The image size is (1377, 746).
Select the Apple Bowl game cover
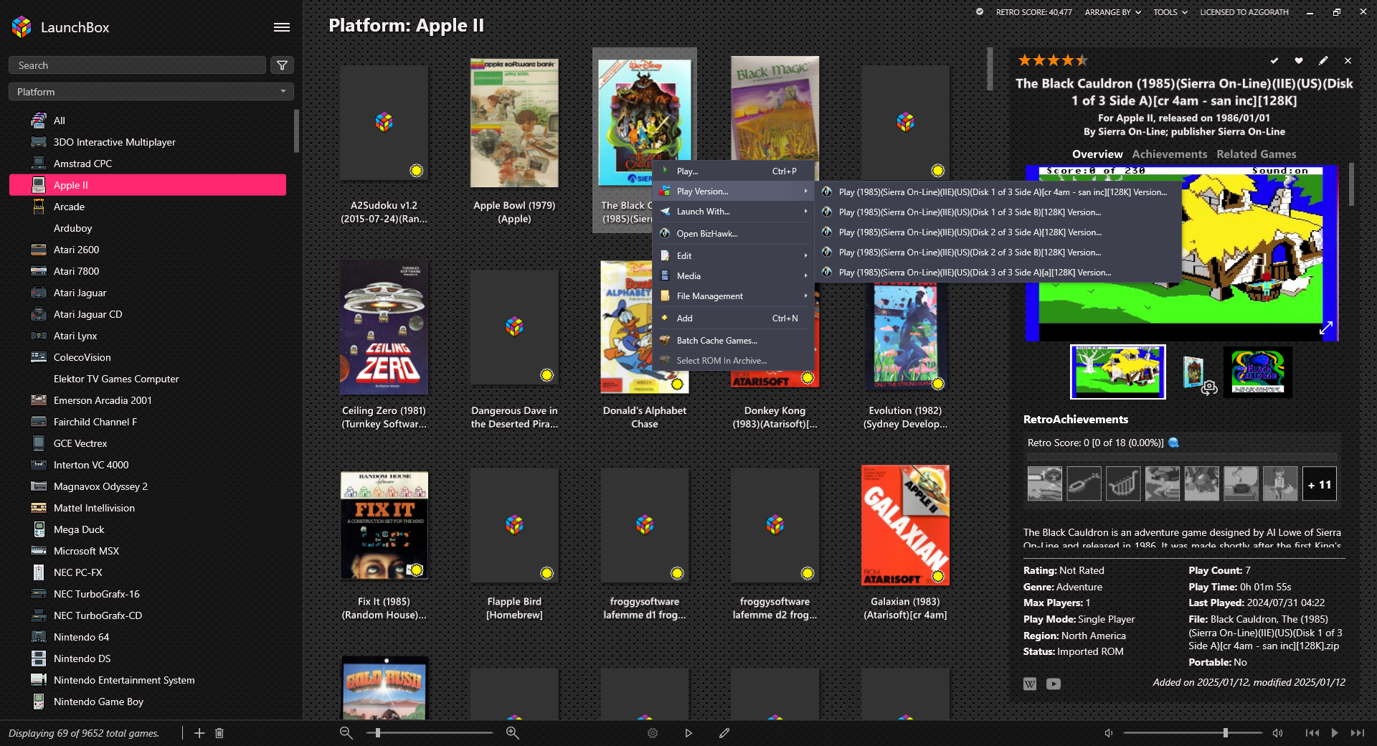pos(514,123)
